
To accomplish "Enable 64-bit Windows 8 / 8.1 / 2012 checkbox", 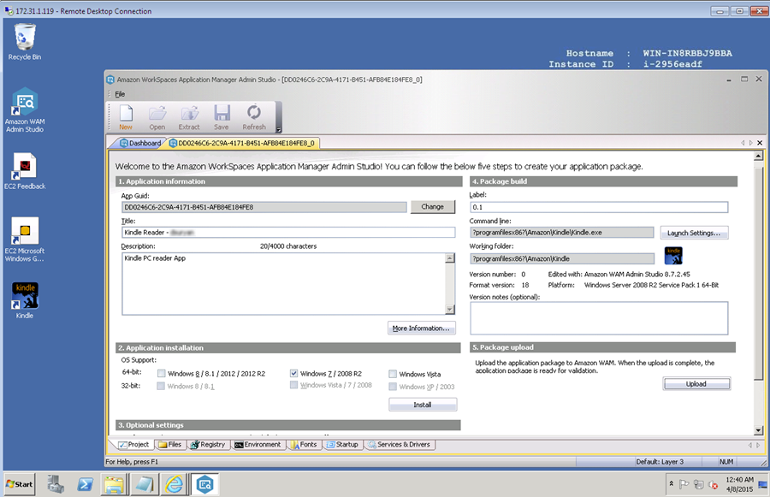I will [x=161, y=374].
